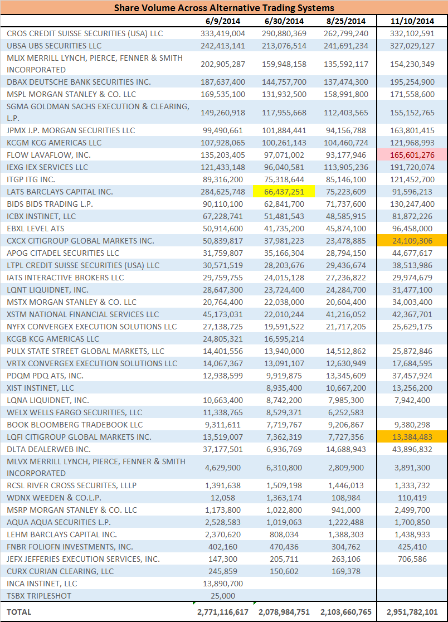Click IEXG IEX SERVICES LLC label
This screenshot has width=448, height=622.
tap(47, 167)
